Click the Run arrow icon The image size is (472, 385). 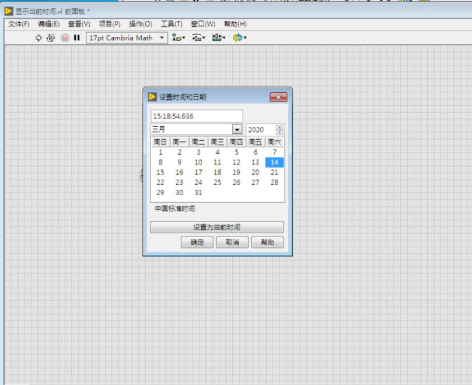tap(39, 38)
